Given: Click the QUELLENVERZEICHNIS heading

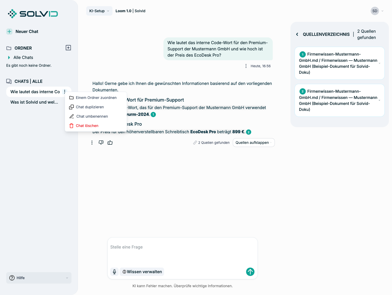Looking at the screenshot, I should coord(326,34).
